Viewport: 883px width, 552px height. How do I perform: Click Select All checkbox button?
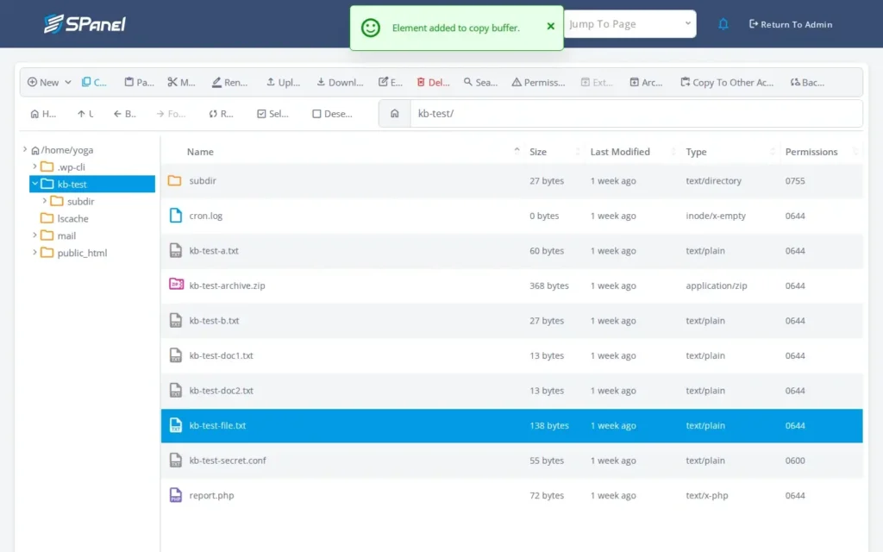(273, 114)
